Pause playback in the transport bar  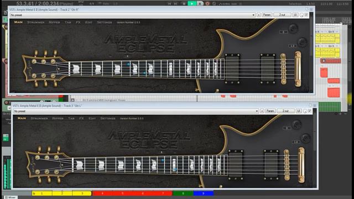tap(200, 3)
